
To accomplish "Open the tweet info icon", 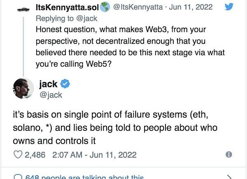I will tap(229, 155).
